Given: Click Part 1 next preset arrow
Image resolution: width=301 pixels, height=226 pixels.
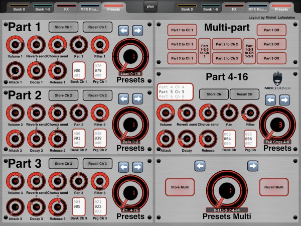Looking at the screenshot, I should tap(137, 31).
